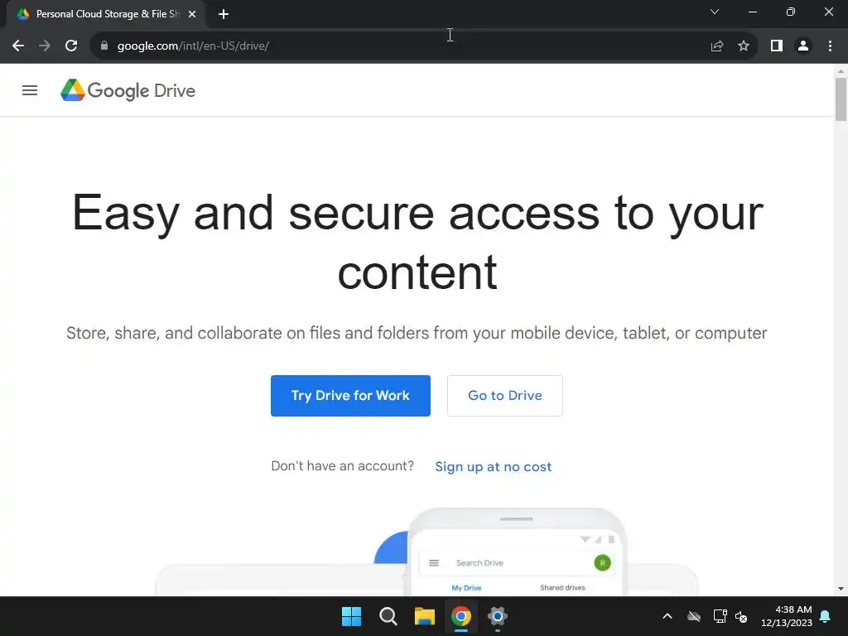This screenshot has height=636, width=848.
Task: Click the browser forward arrow
Action: coord(45,46)
